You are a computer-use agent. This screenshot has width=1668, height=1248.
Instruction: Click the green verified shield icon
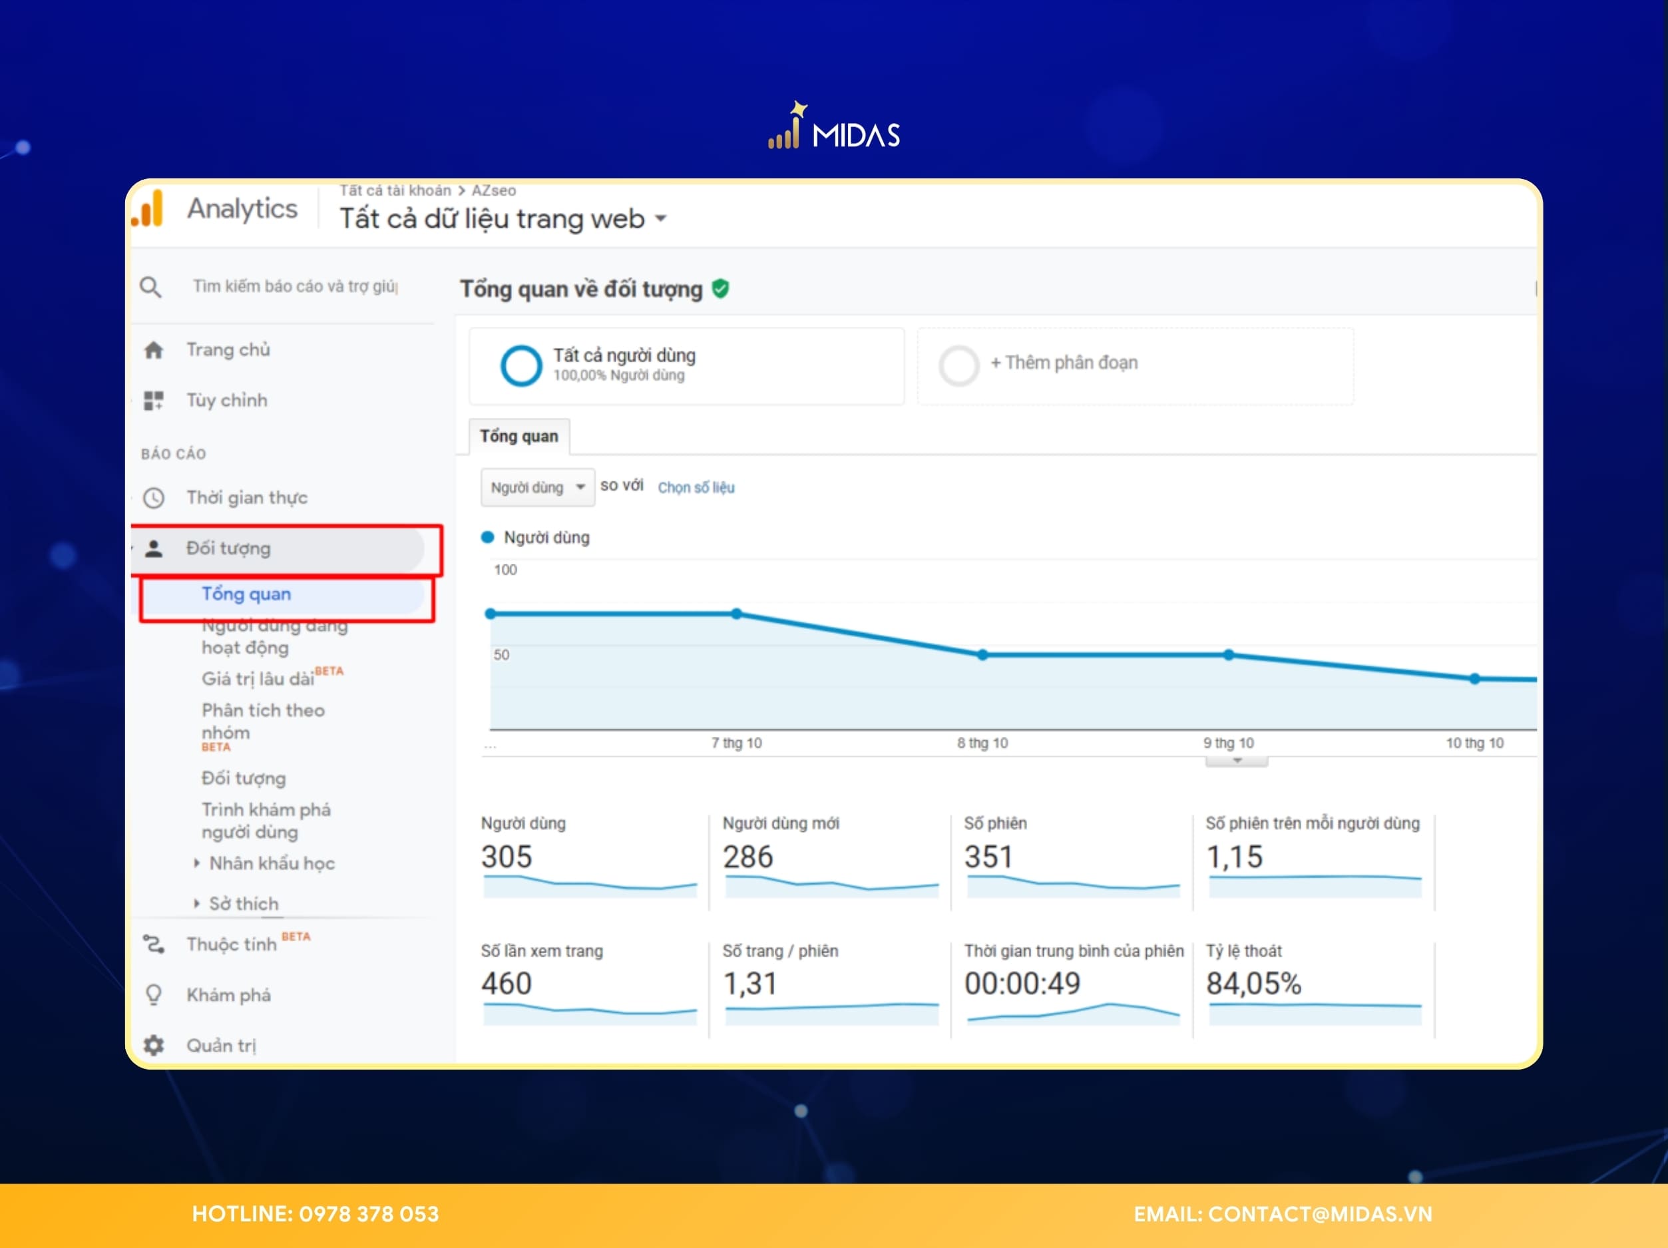coord(721,289)
